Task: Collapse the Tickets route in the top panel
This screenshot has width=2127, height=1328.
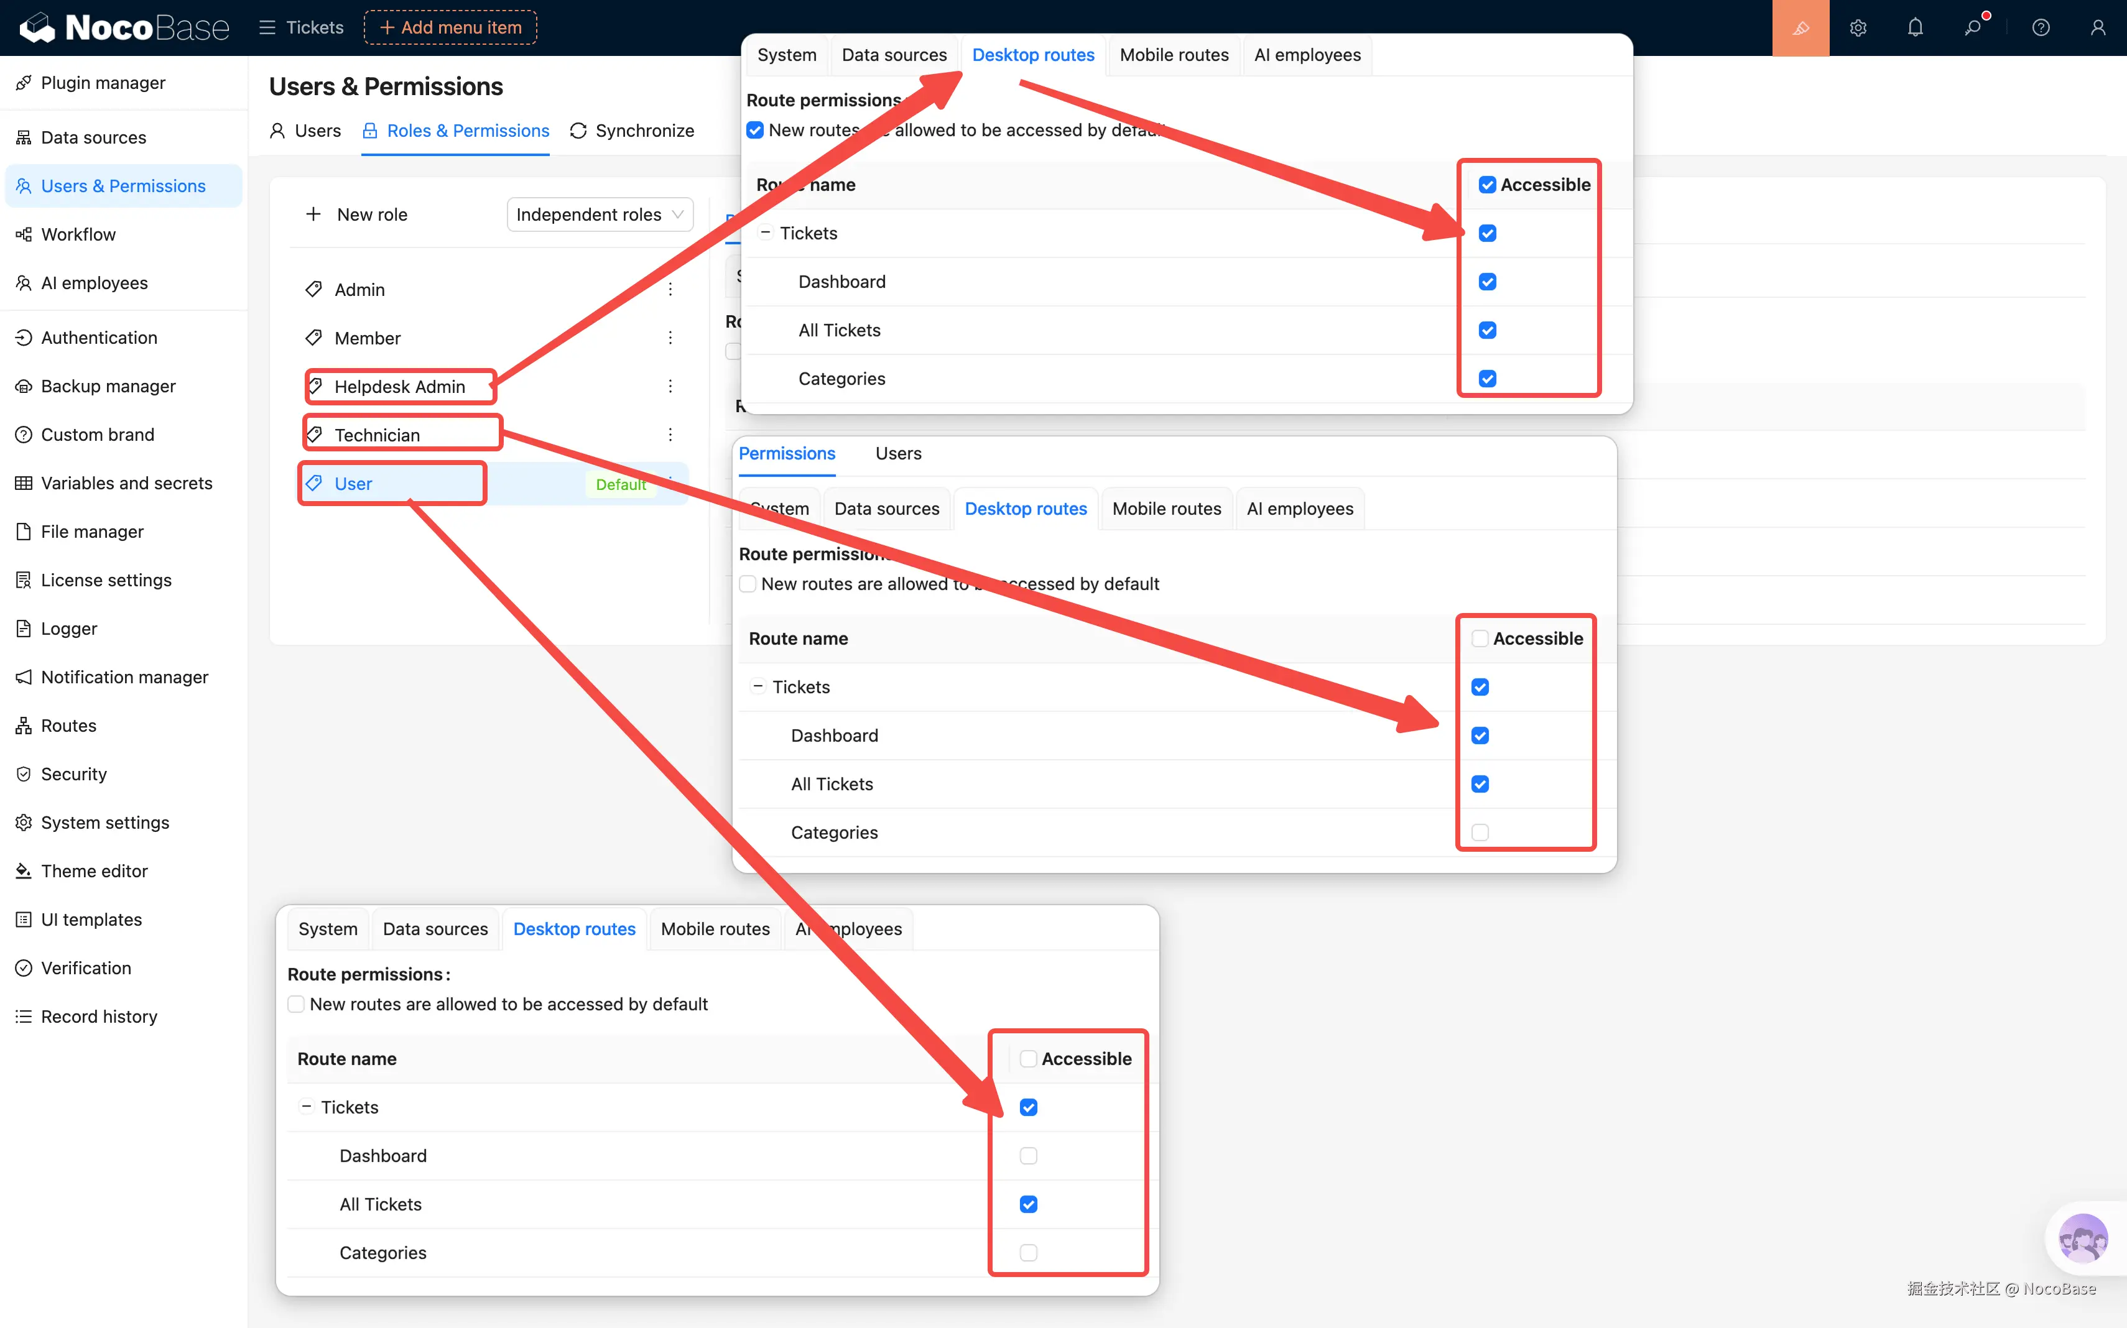Action: point(765,233)
